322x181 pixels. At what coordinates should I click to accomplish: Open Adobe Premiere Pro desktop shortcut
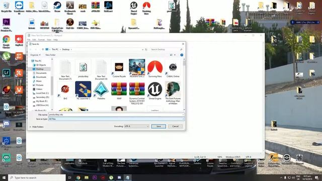click(x=6, y=25)
